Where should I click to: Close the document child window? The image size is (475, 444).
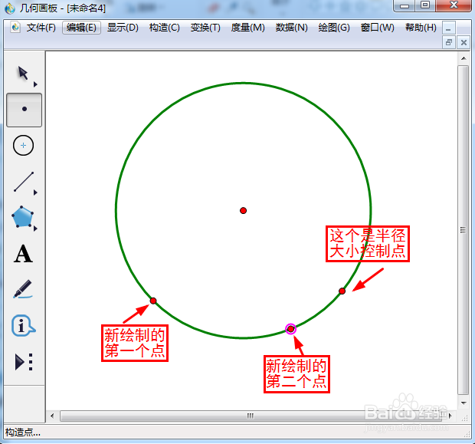tap(464, 42)
